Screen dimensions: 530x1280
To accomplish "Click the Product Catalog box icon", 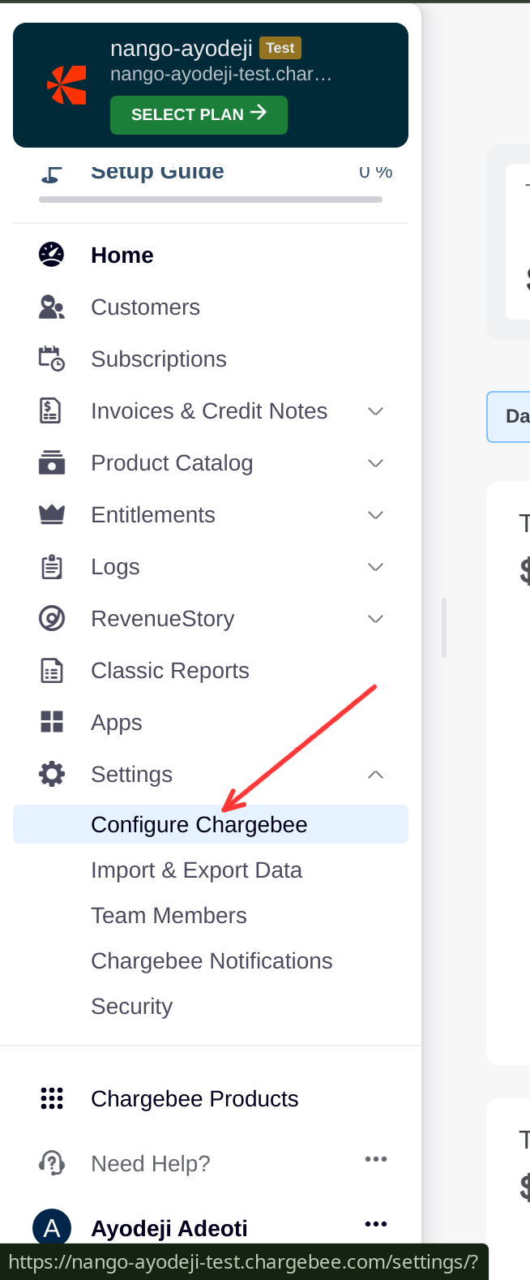I will 52,462.
